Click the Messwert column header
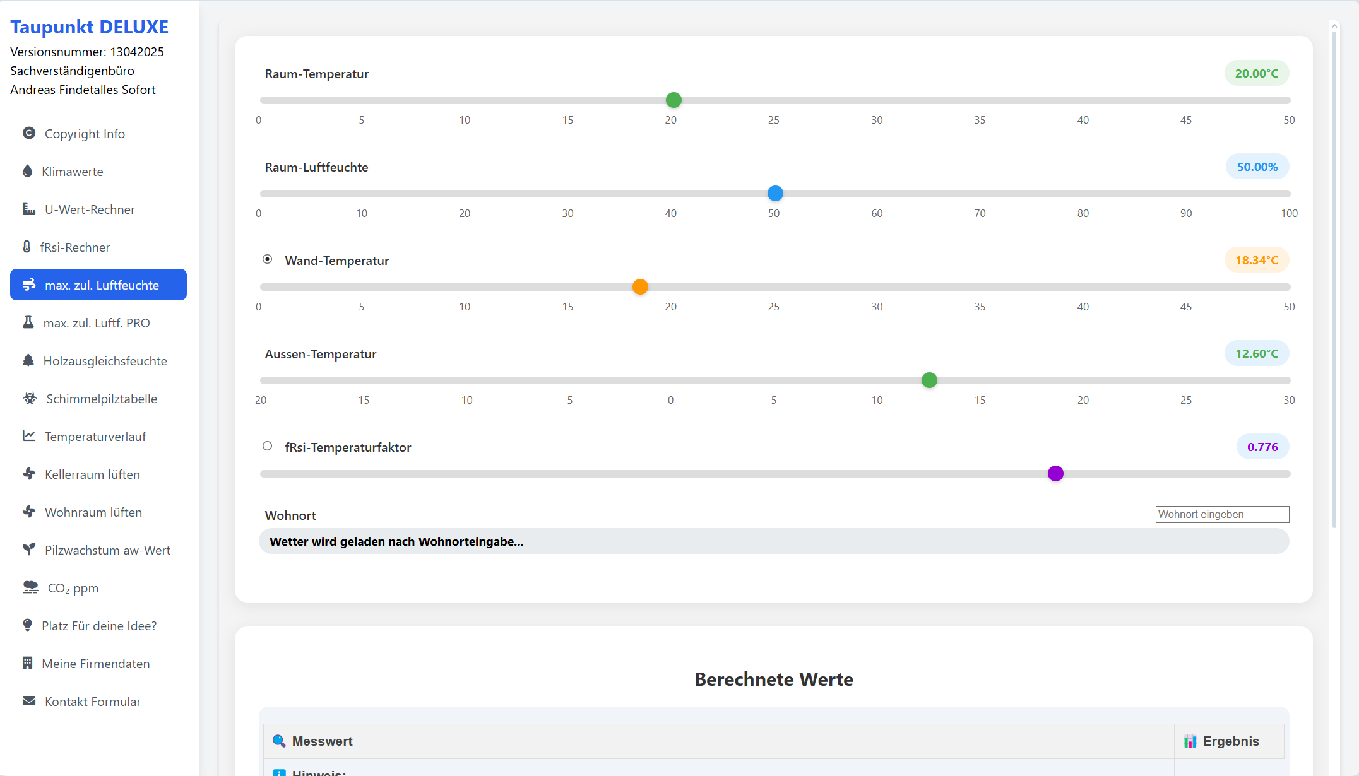This screenshot has height=776, width=1359. [718, 741]
